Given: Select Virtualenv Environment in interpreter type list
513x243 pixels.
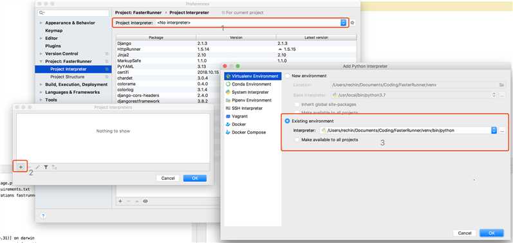Looking at the screenshot, I should [252, 76].
